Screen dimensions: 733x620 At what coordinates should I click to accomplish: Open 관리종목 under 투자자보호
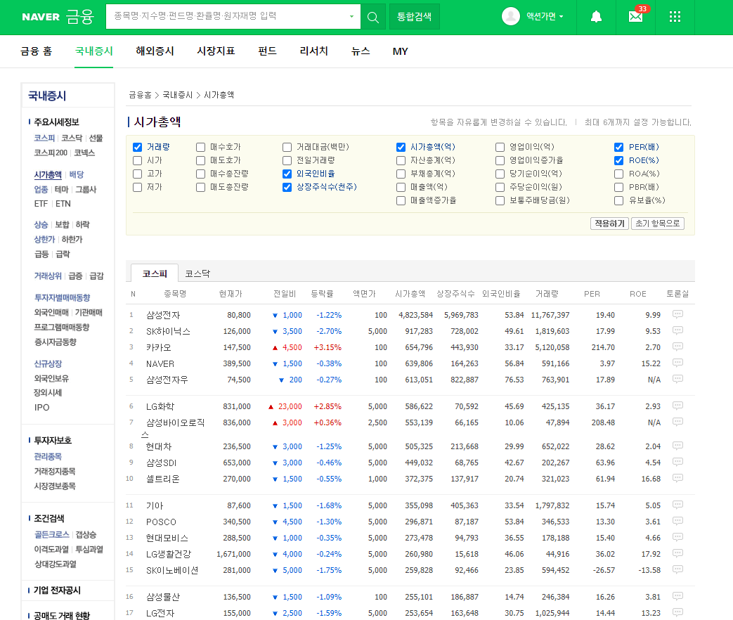[48, 456]
